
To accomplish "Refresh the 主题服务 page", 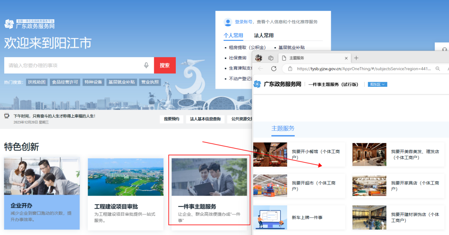I will [x=274, y=69].
